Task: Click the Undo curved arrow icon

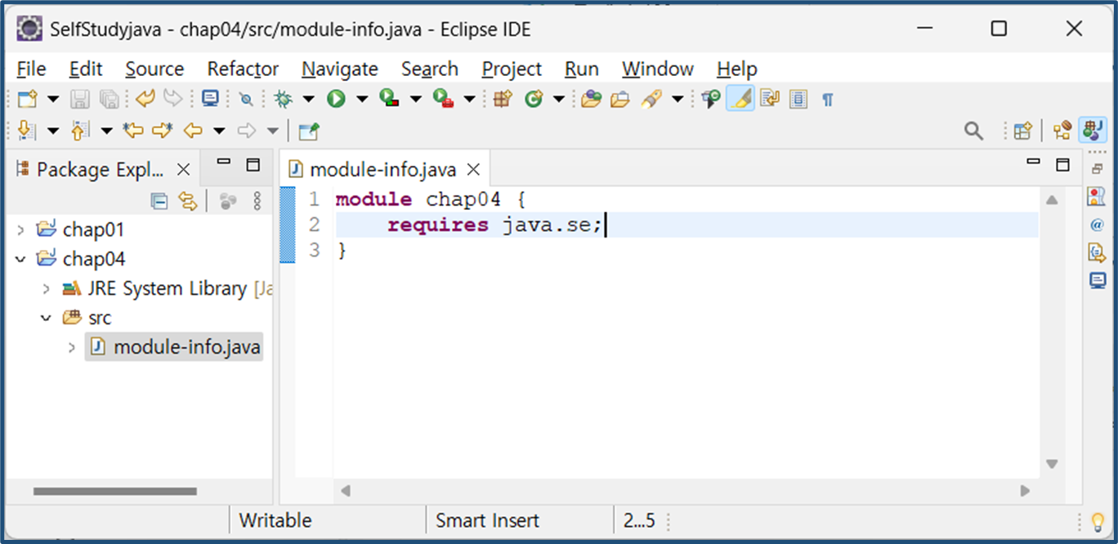Action: point(145,99)
